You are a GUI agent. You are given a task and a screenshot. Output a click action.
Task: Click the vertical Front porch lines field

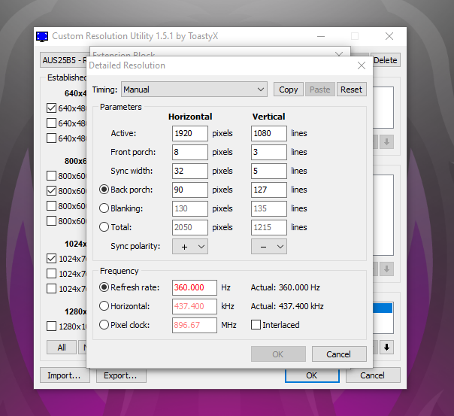(268, 152)
